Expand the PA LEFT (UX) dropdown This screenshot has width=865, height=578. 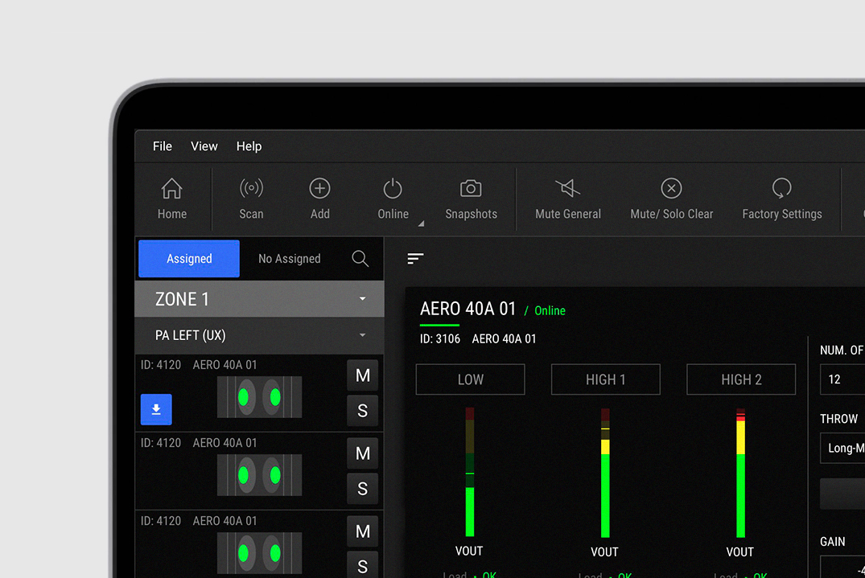[362, 335]
